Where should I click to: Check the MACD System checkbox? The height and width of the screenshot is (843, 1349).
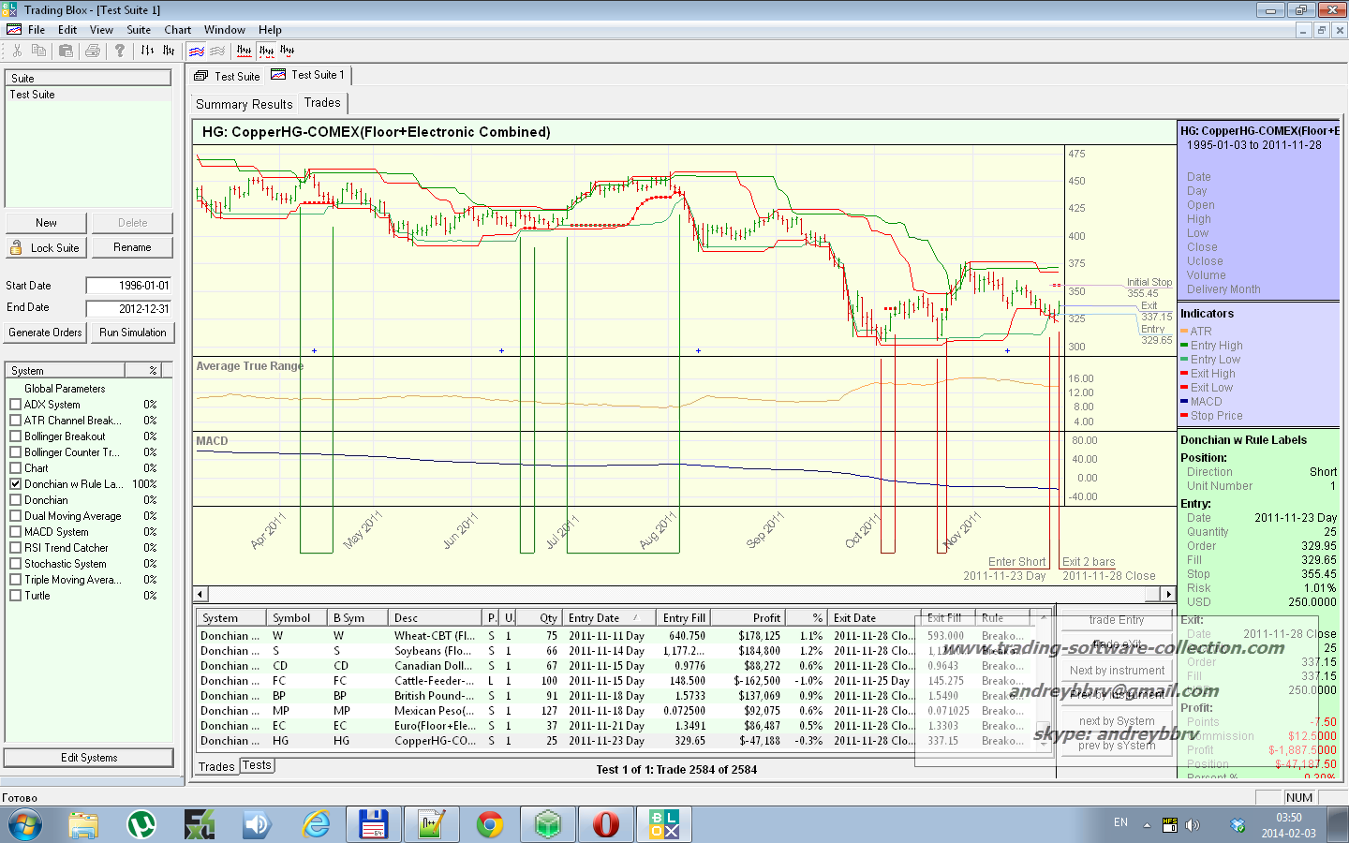click(x=15, y=532)
